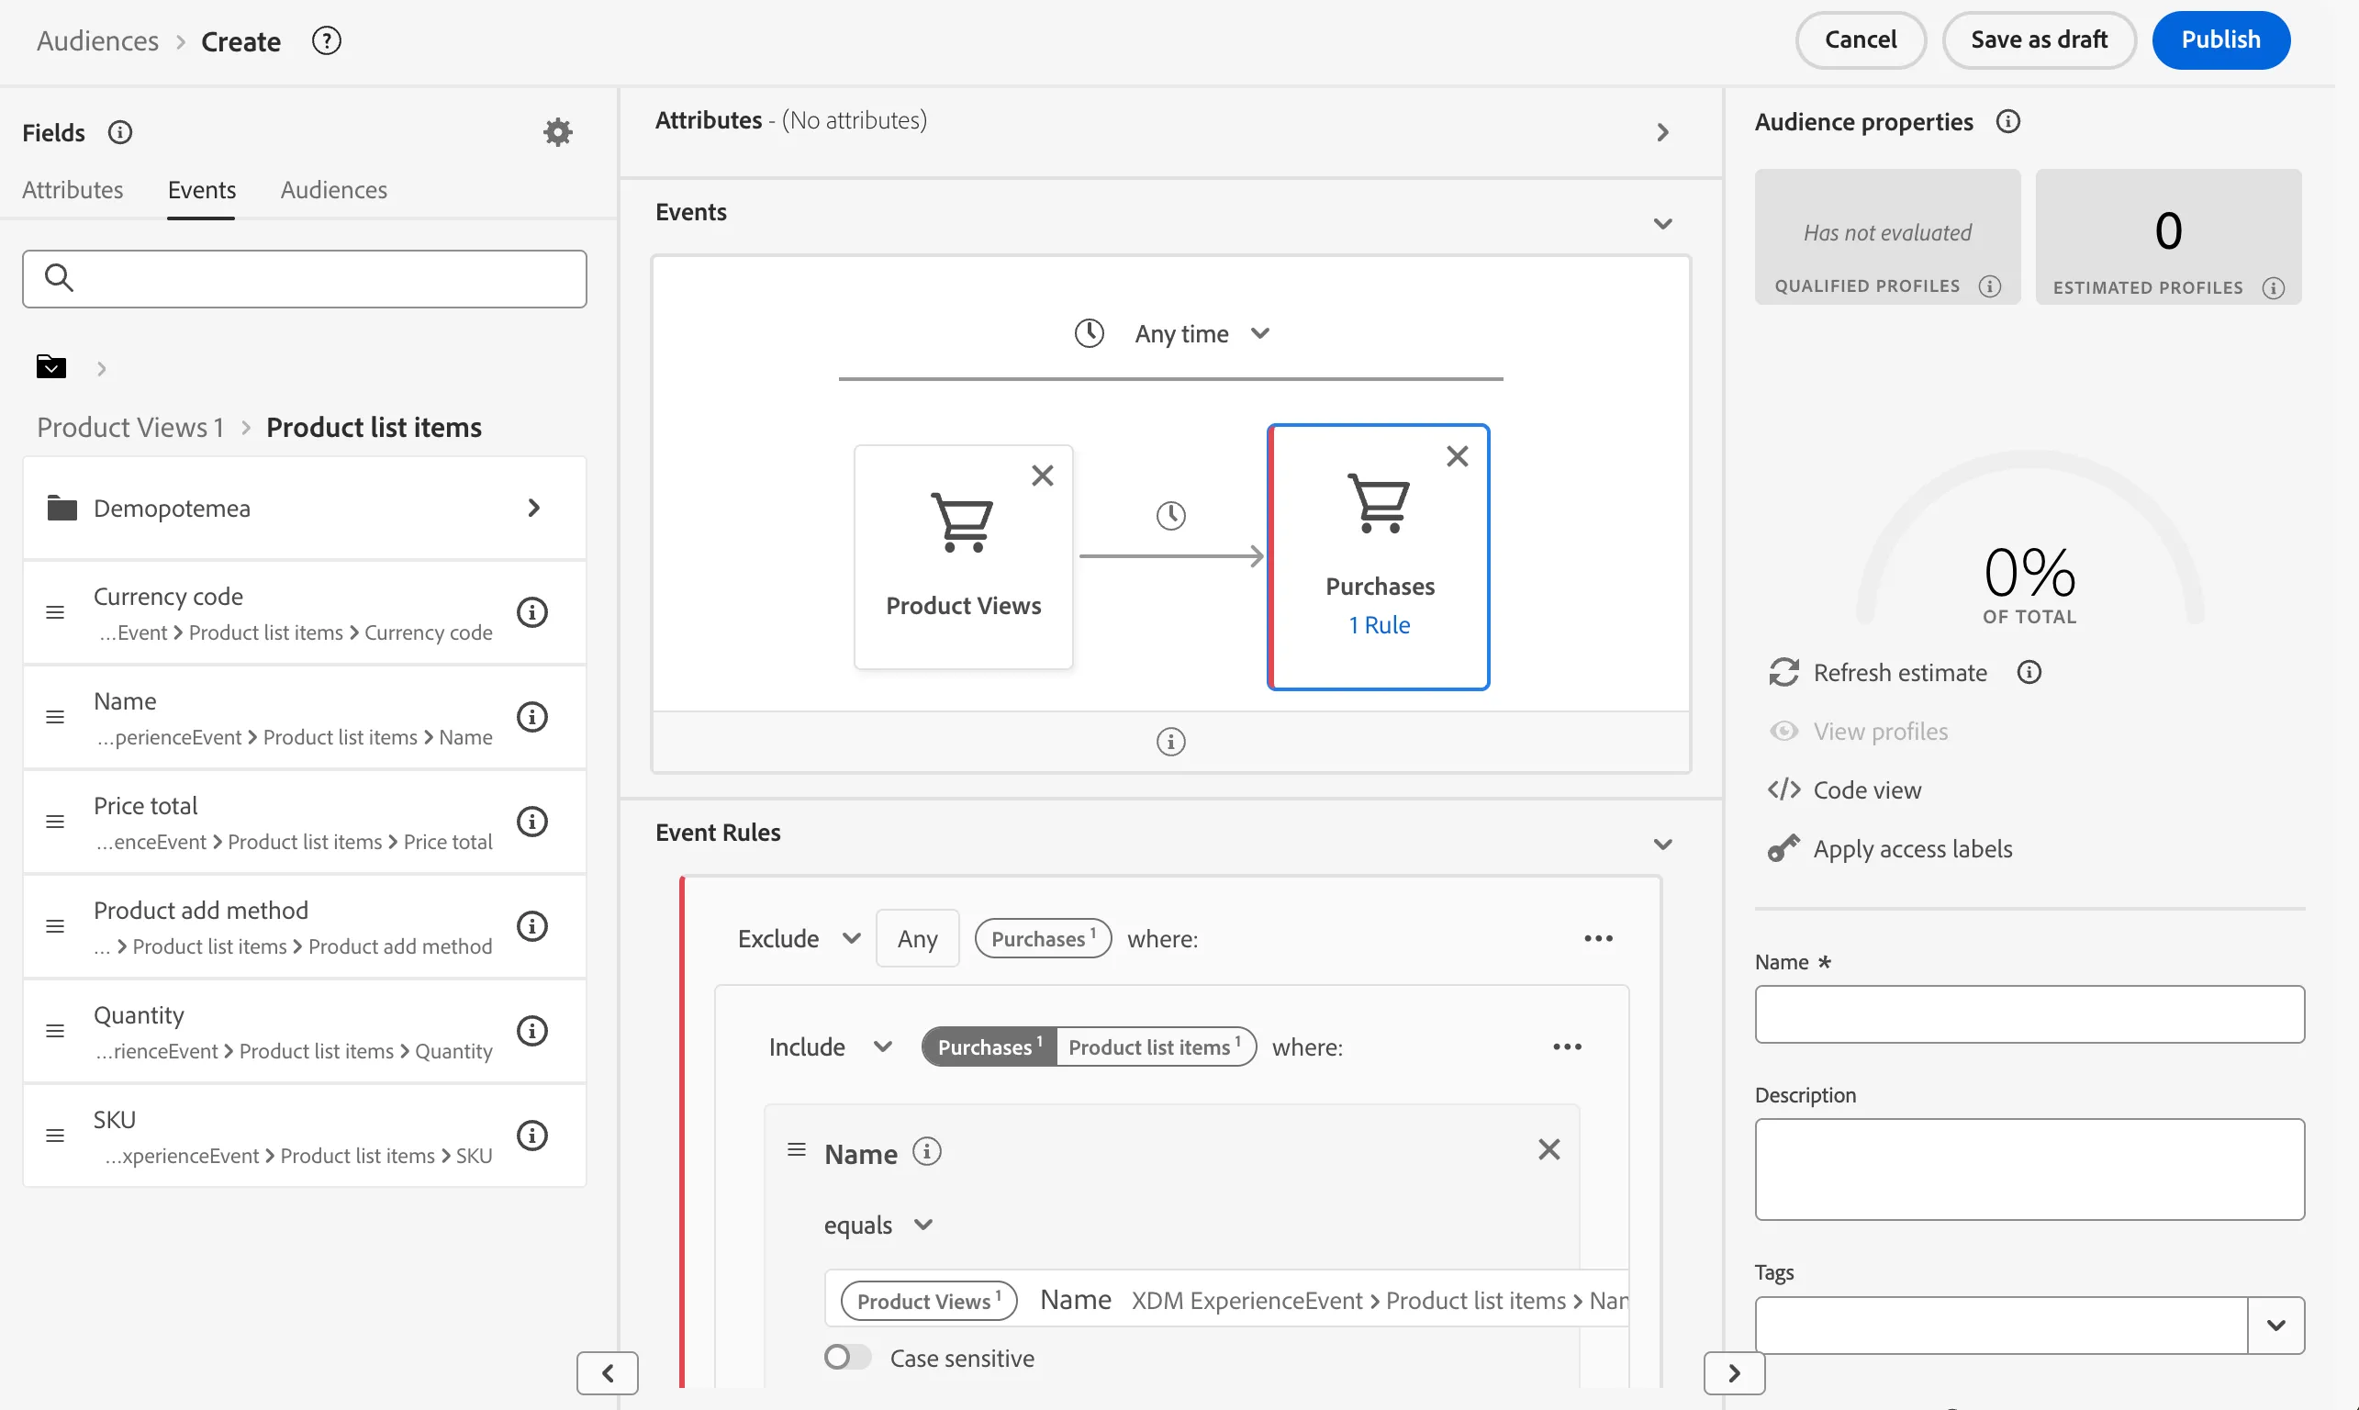Click the root folder icon in field breadcrumb
Screen dimensions: 2359x1410
[50, 367]
